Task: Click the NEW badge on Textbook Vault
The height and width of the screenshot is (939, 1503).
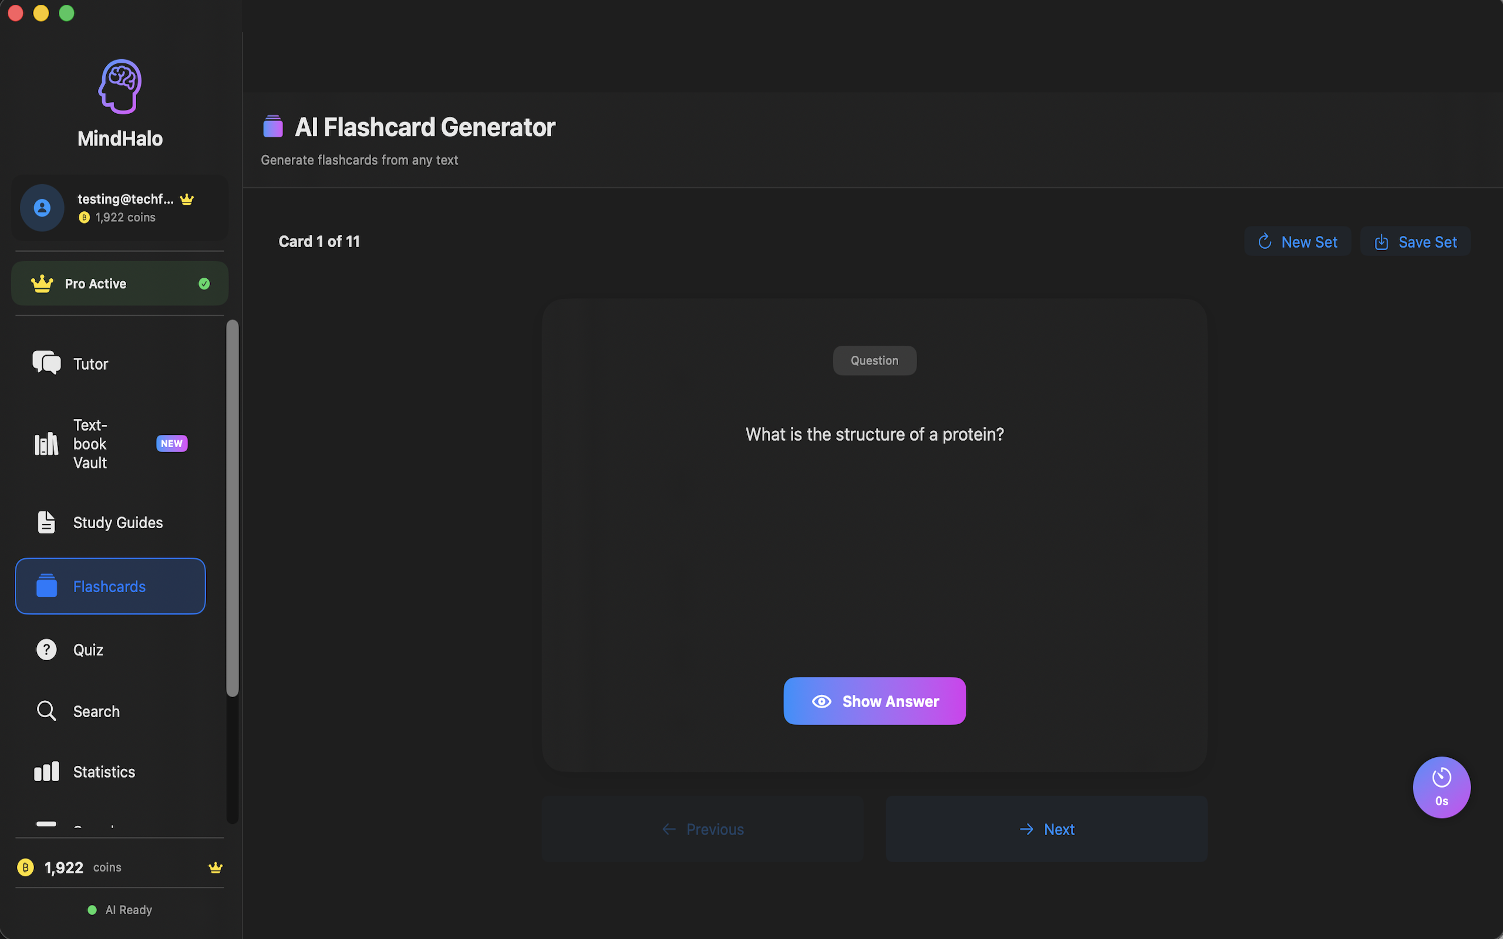Action: 171,443
